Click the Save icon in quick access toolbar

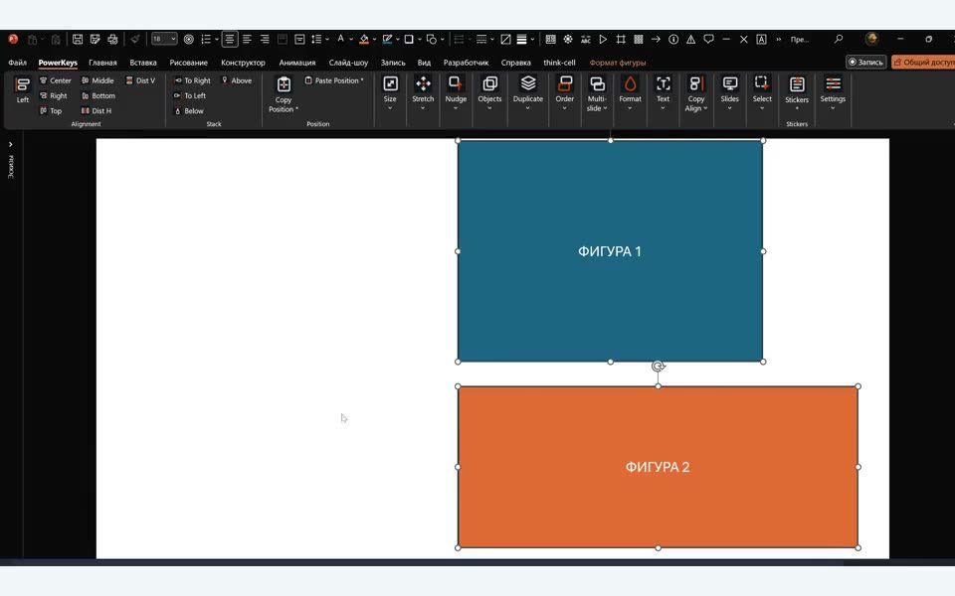tap(78, 40)
